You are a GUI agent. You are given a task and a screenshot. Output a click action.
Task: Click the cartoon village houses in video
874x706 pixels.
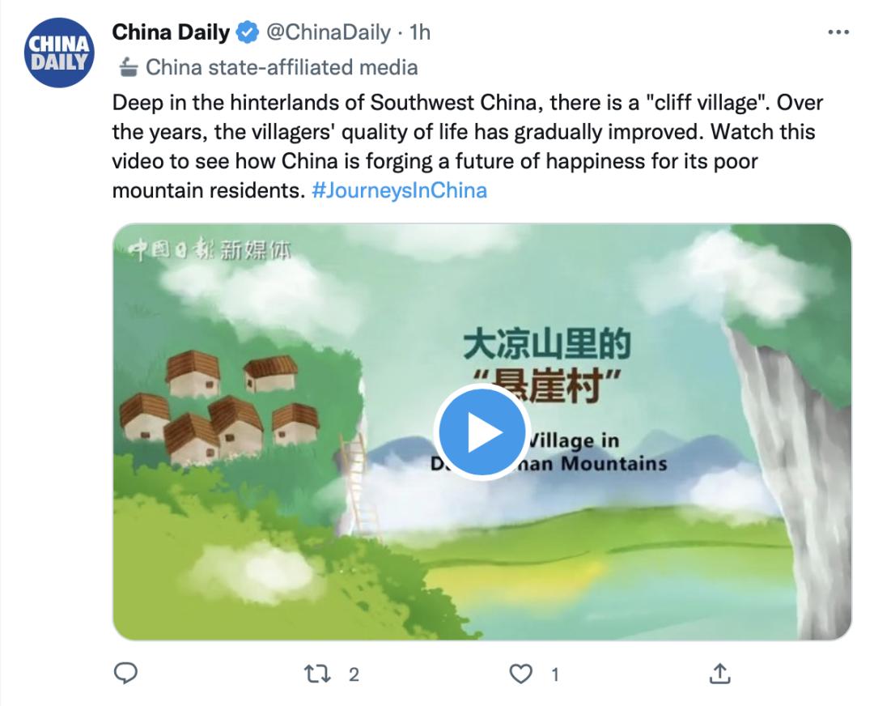pyautogui.click(x=218, y=407)
